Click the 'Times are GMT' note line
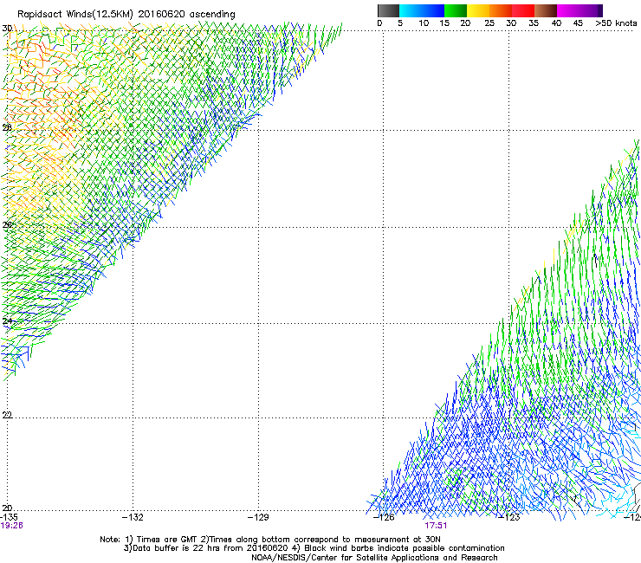This screenshot has width=641, height=563. coord(270,540)
